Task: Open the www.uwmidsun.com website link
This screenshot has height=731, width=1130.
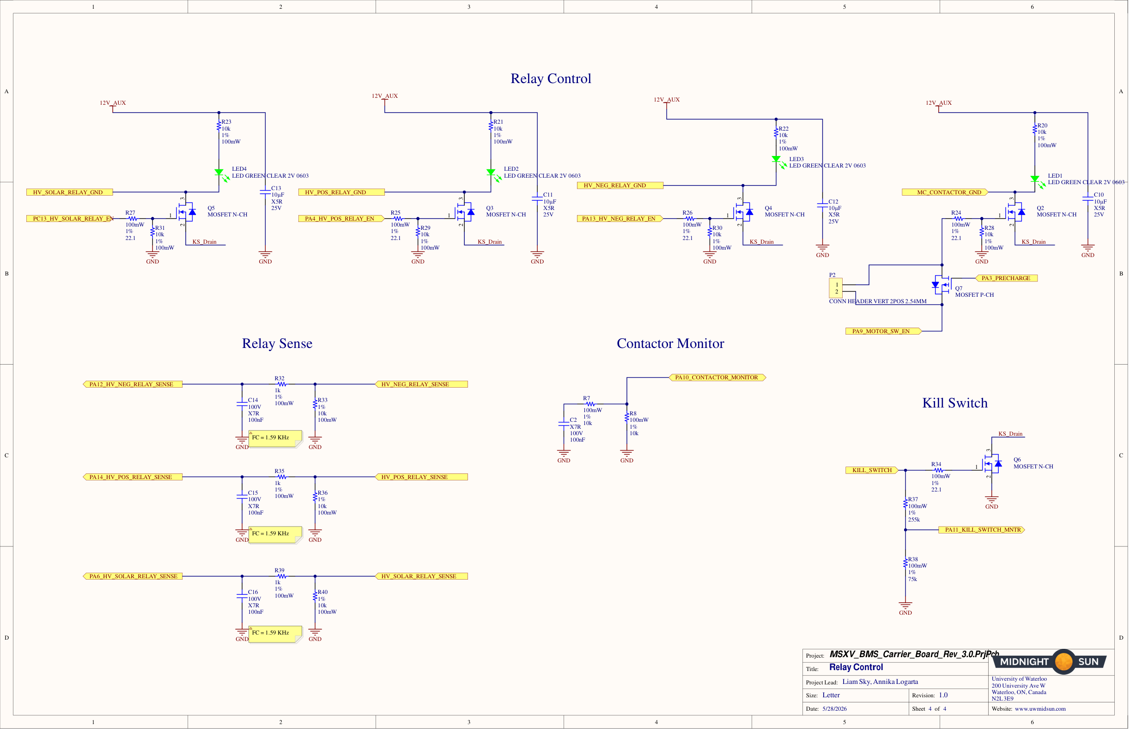Action: pyautogui.click(x=1040, y=709)
